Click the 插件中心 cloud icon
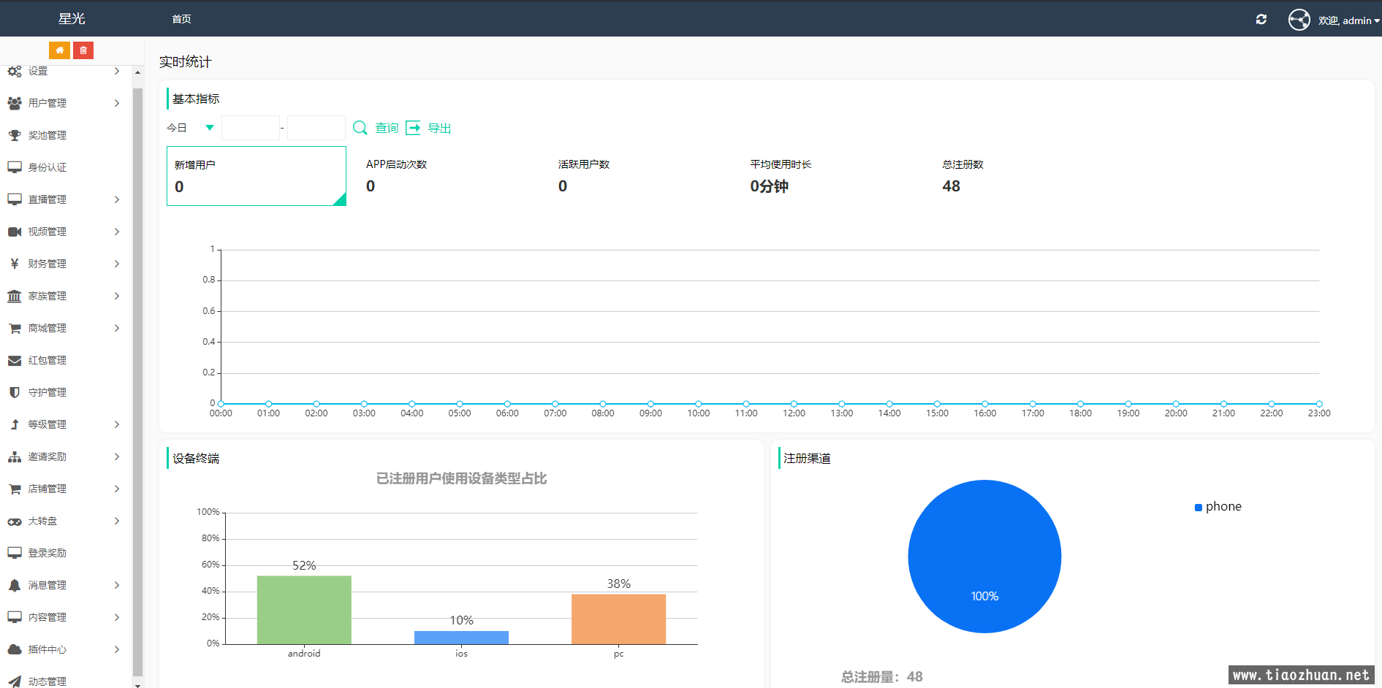 [15, 649]
